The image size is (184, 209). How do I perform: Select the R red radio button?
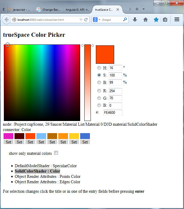99,91
